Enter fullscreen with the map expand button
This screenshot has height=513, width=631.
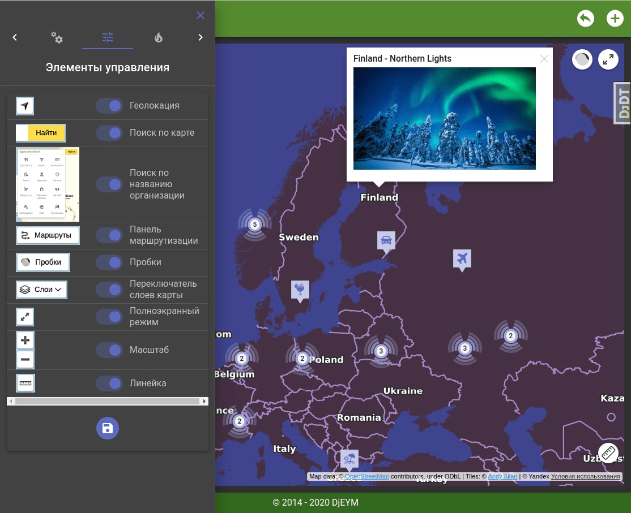click(x=608, y=60)
